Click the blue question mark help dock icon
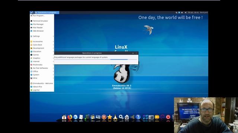The height and width of the screenshot is (133, 238). (138, 117)
